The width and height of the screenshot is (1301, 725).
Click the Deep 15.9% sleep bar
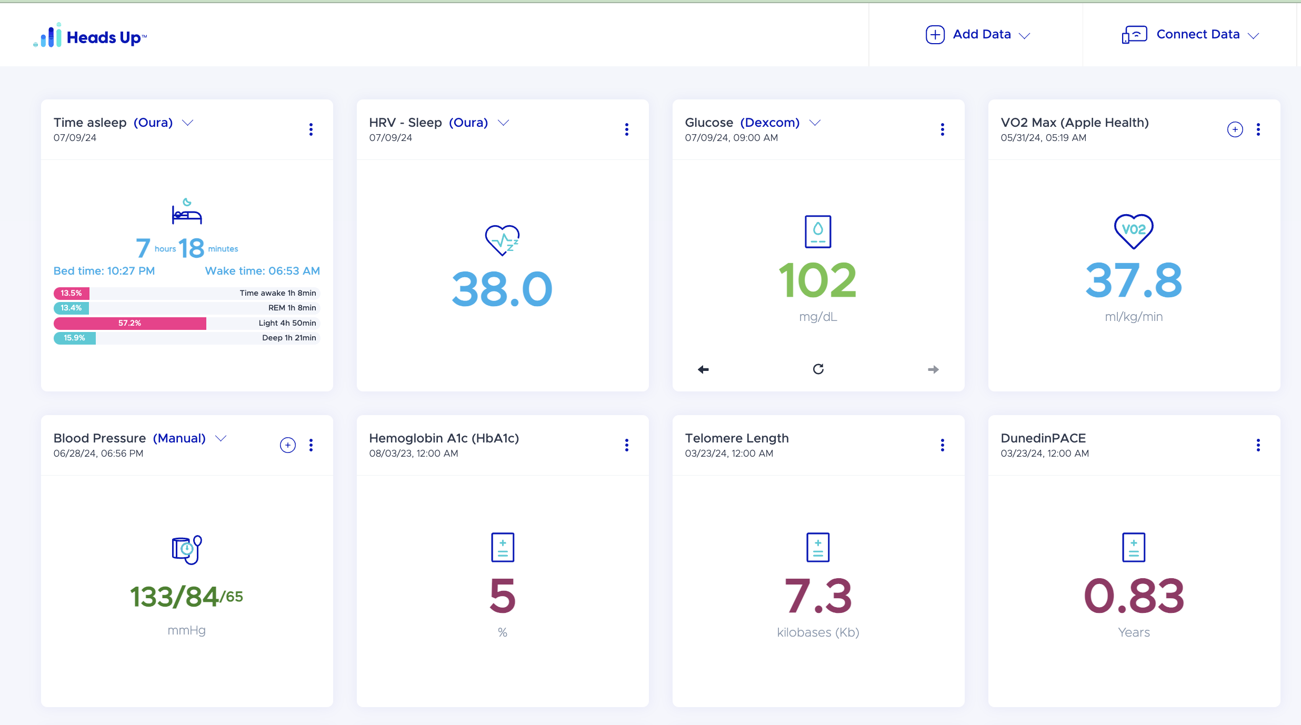point(187,338)
